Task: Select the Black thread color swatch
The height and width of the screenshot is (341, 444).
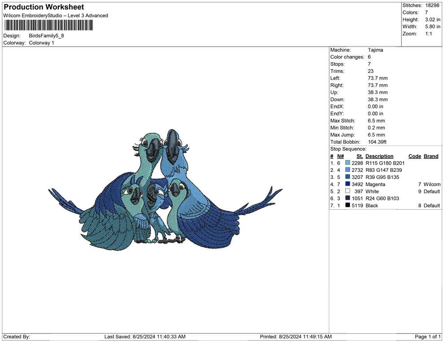Action: pyautogui.click(x=348, y=205)
